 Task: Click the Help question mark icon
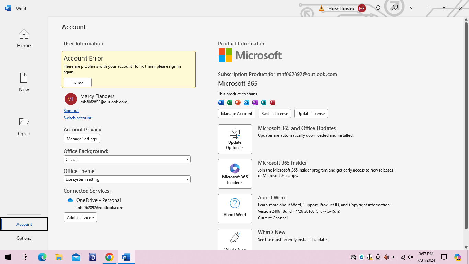[x=411, y=8]
